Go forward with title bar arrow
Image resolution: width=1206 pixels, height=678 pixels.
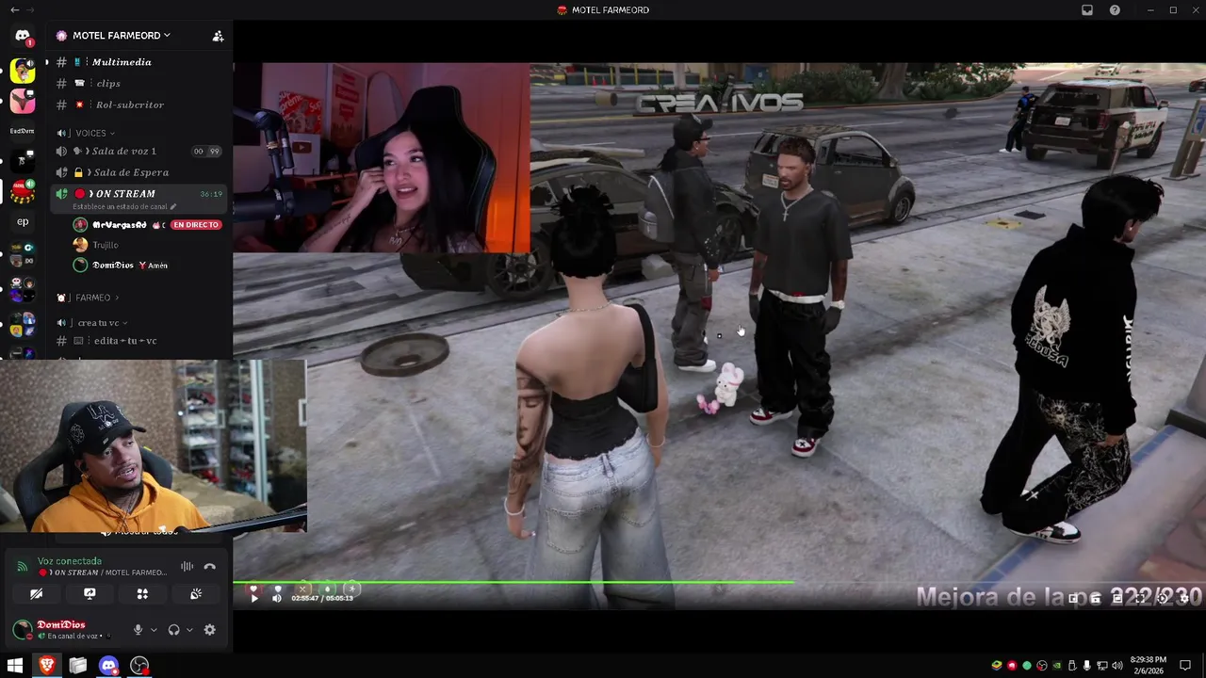32,10
